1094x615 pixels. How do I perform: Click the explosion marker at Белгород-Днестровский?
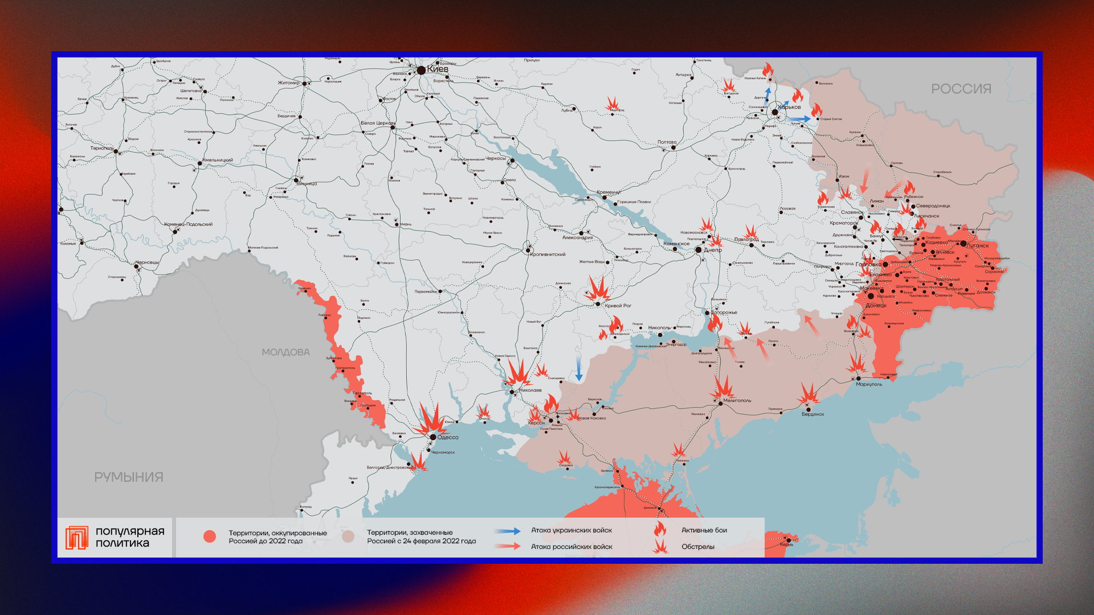click(x=418, y=461)
